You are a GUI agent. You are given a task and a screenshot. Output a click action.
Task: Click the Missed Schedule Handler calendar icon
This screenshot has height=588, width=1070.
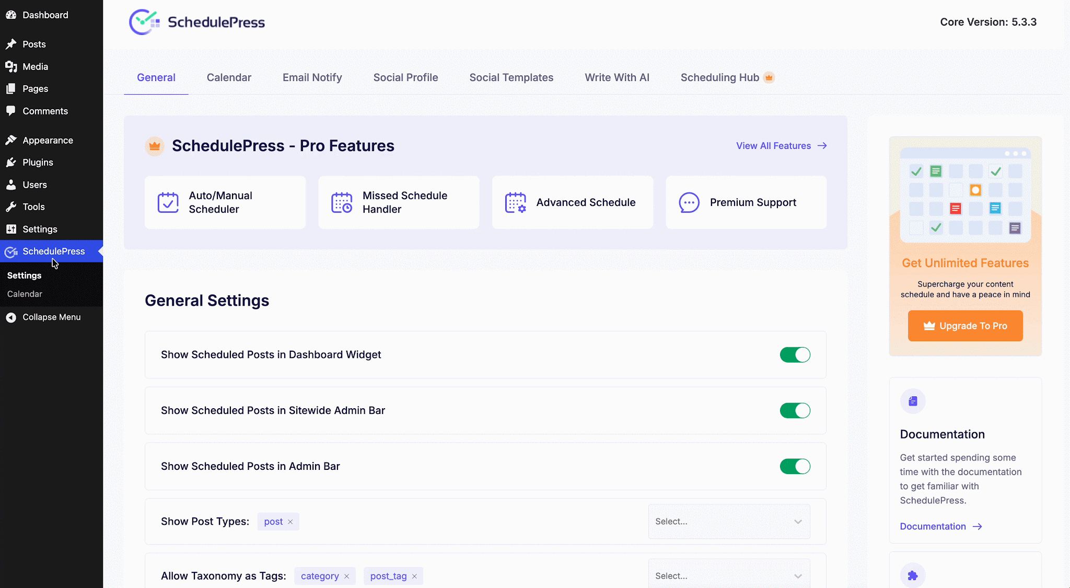pos(342,203)
